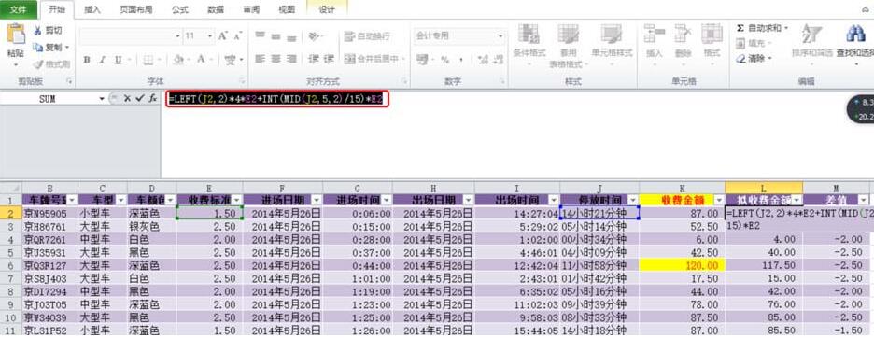Open filter dropdown for 出场时间 column

[553, 200]
